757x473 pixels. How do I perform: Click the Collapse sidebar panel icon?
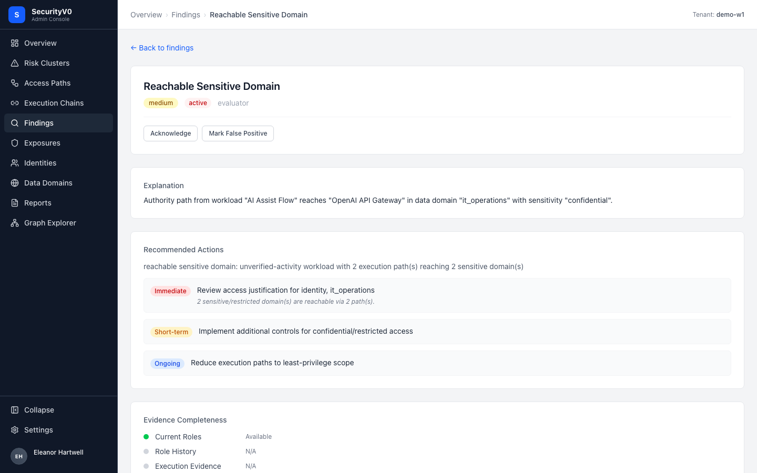click(15, 410)
